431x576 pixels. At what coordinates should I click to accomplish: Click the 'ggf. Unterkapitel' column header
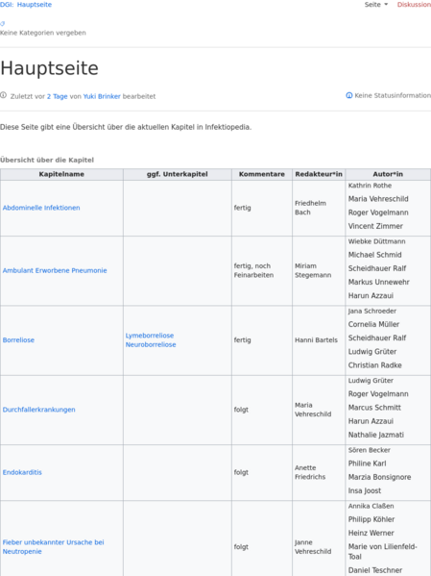pyautogui.click(x=178, y=174)
